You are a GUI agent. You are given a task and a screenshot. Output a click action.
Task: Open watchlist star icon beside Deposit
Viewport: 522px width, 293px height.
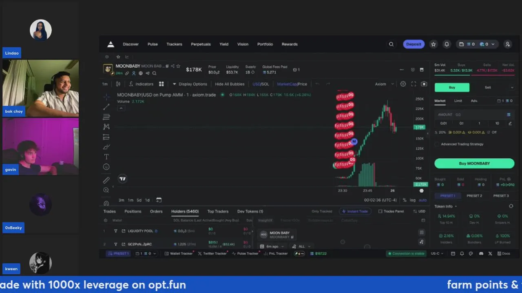[434, 44]
